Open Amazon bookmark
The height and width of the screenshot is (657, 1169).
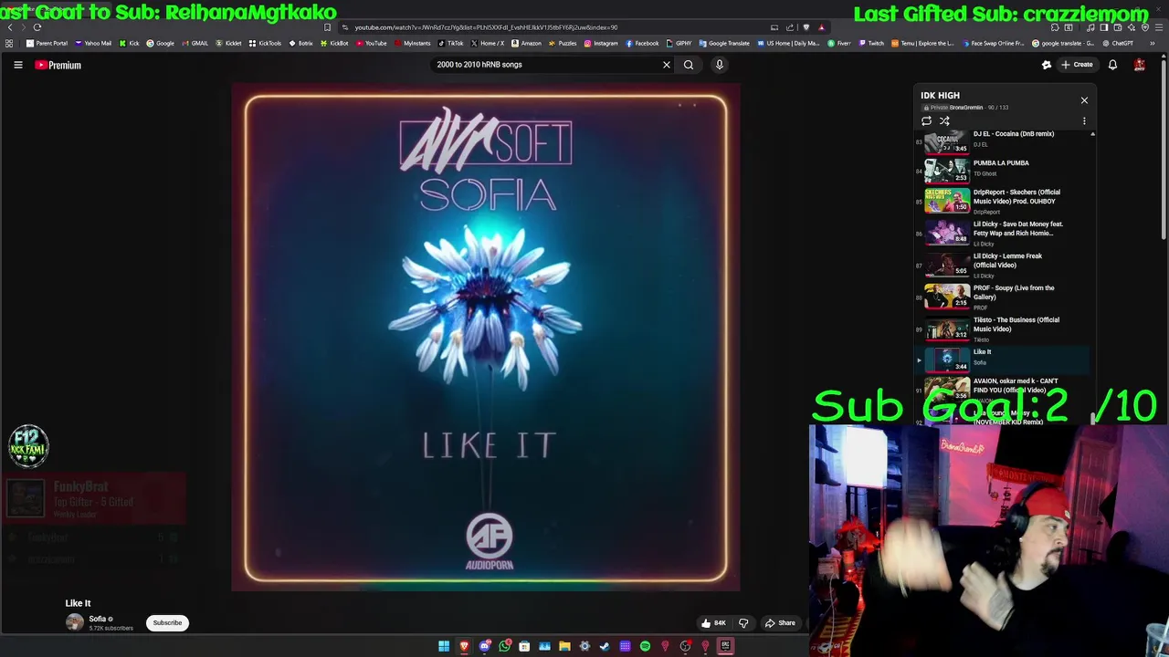coord(526,43)
